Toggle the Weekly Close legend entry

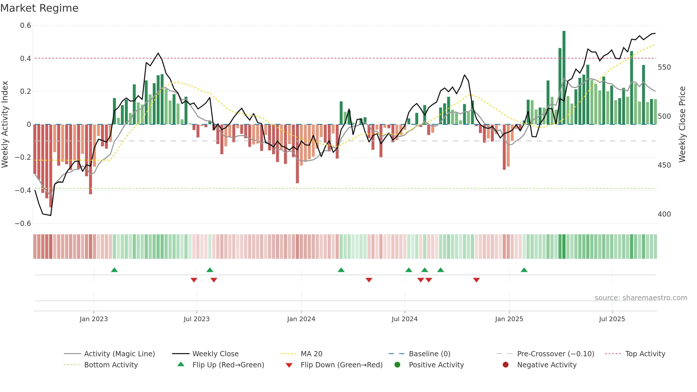click(x=205, y=354)
